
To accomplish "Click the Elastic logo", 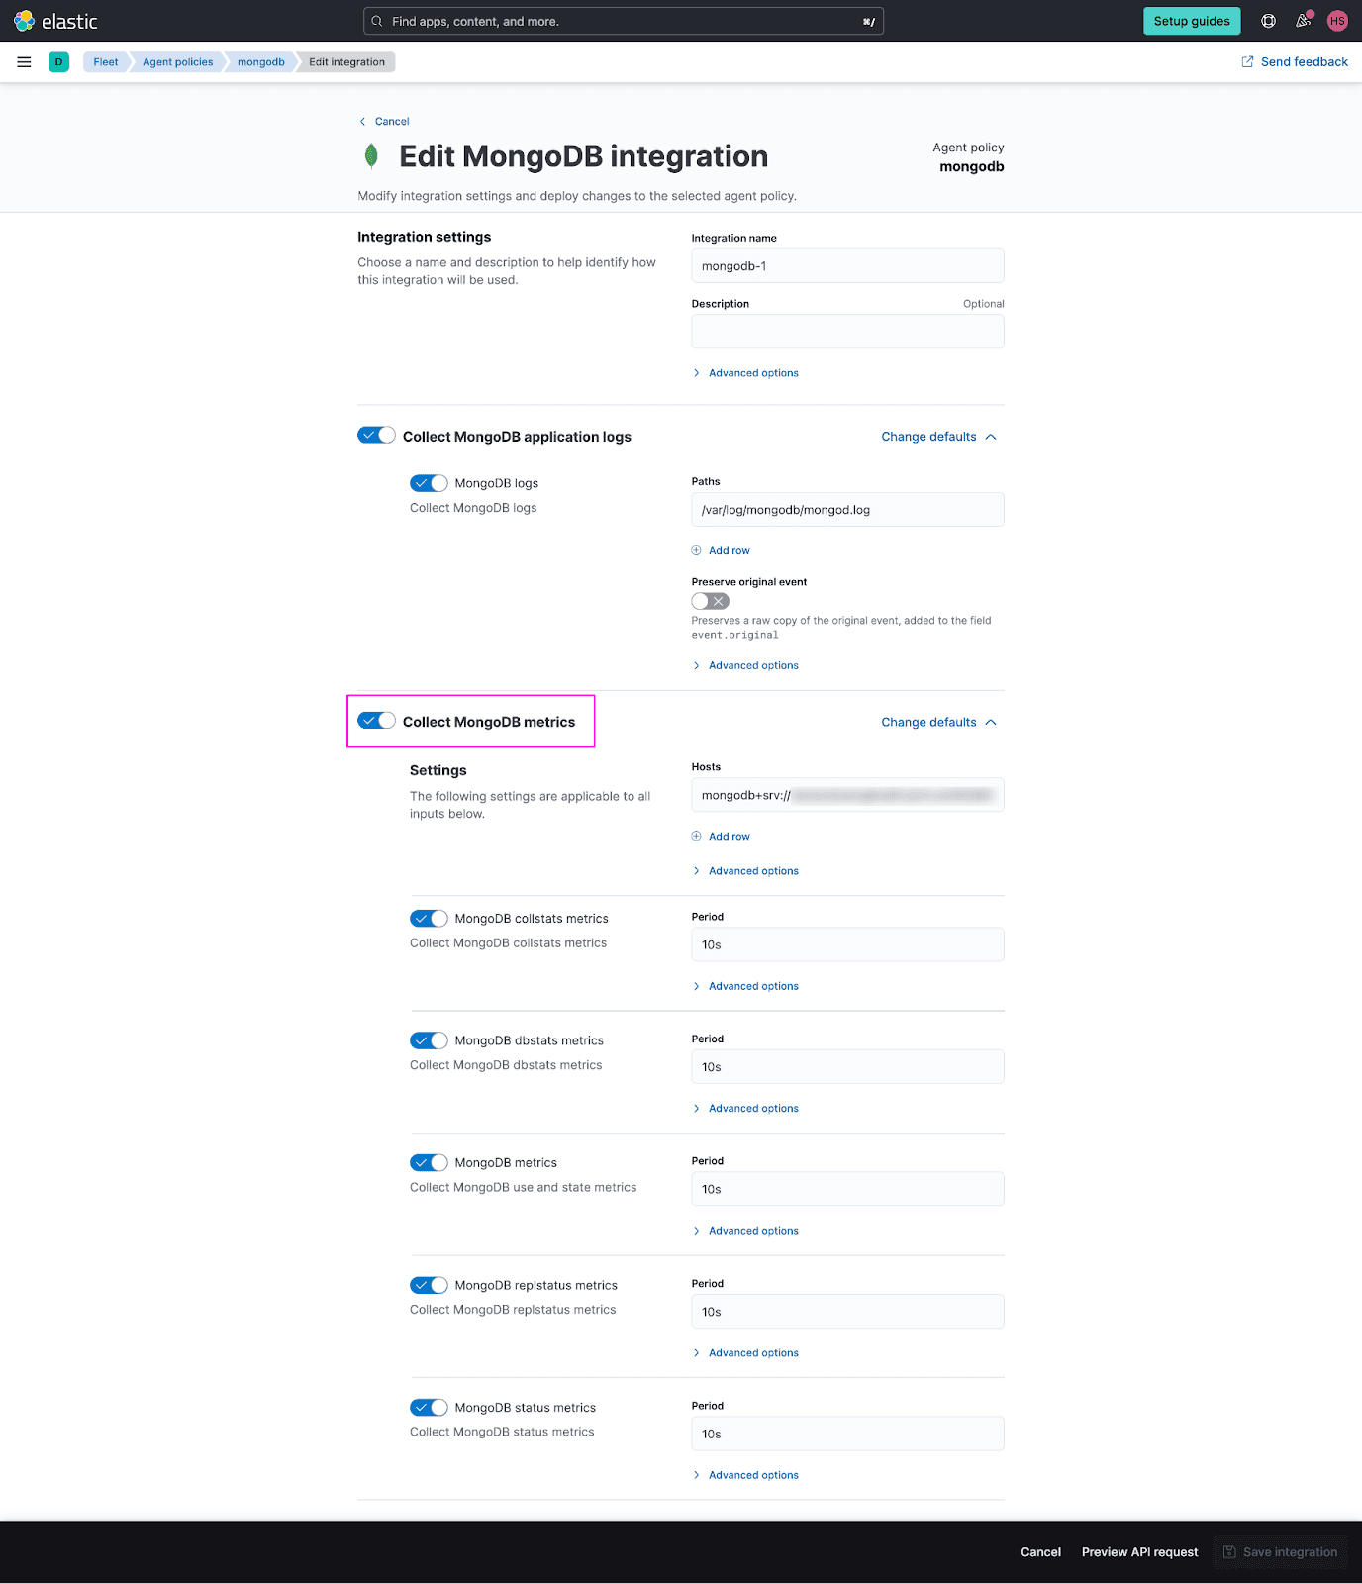I will (55, 21).
